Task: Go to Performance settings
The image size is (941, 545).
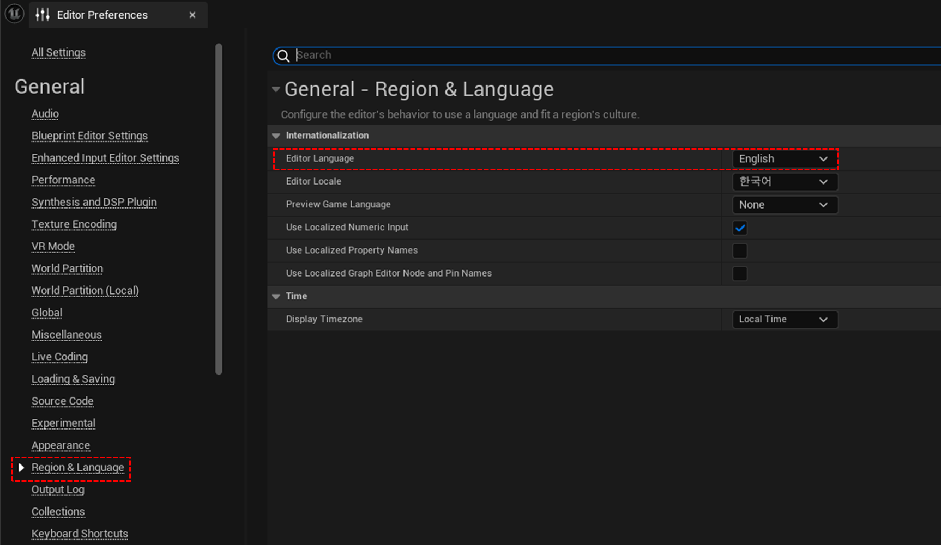Action: pyautogui.click(x=63, y=180)
